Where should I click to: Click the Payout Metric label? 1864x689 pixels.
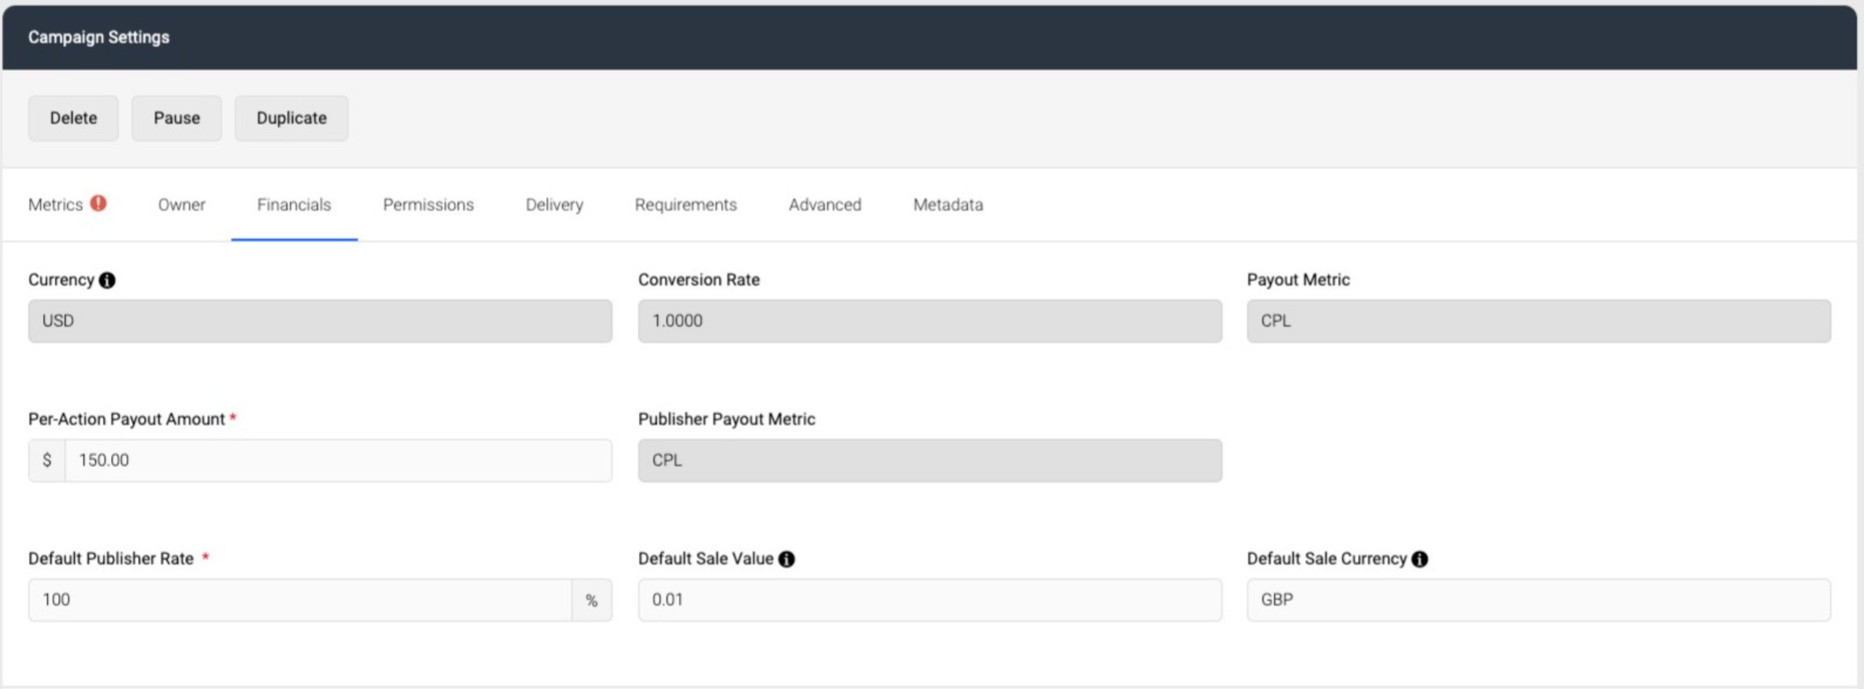(1298, 280)
